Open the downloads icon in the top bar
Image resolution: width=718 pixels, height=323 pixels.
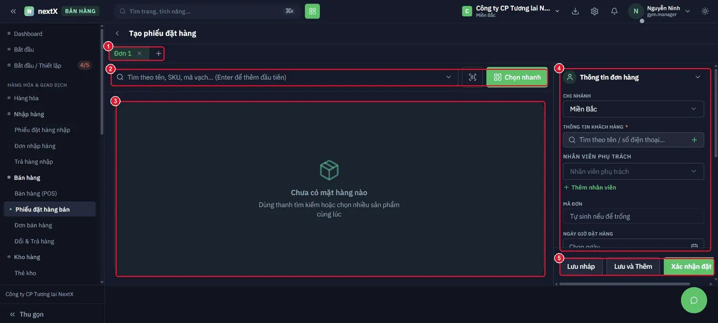click(x=575, y=11)
